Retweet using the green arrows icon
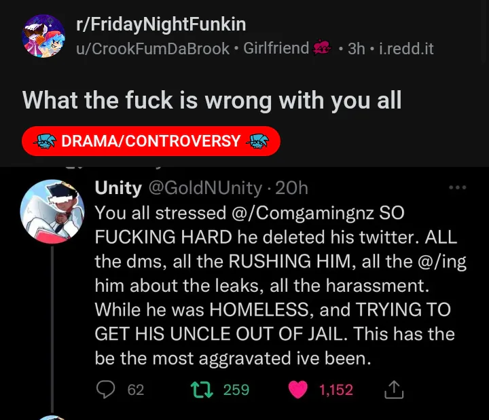489x420 pixels. 200,389
